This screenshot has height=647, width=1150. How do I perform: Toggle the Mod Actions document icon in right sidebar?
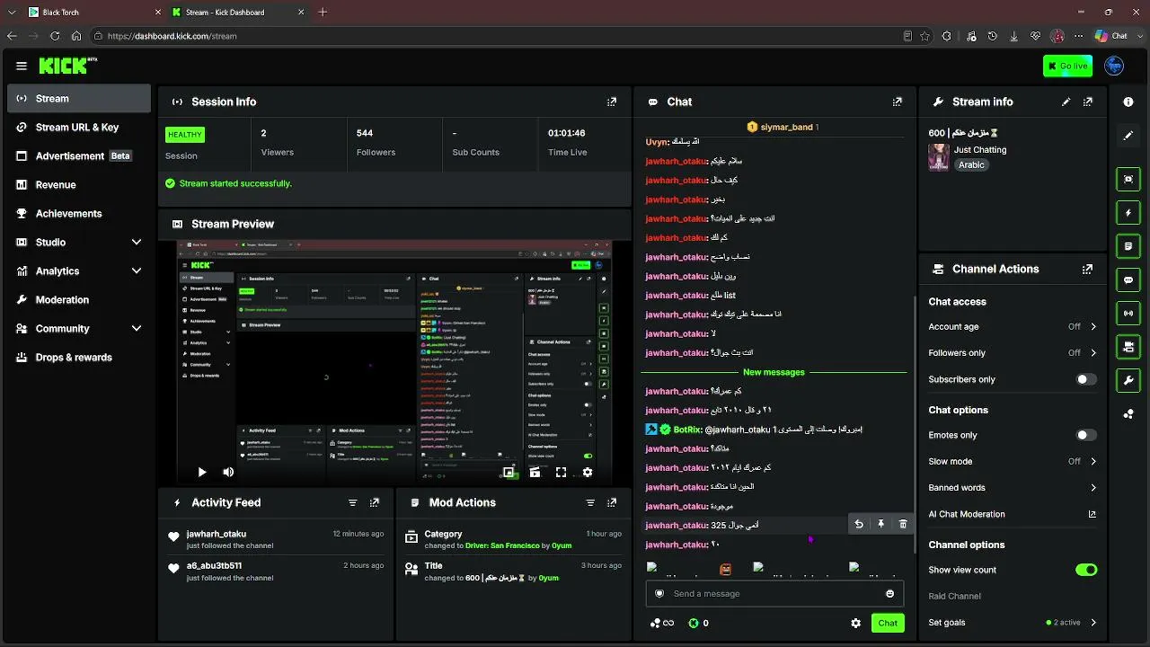tap(1128, 246)
